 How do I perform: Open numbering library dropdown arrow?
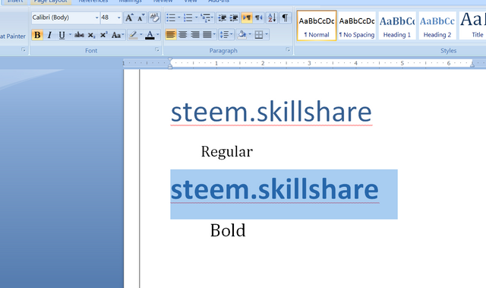click(x=196, y=17)
